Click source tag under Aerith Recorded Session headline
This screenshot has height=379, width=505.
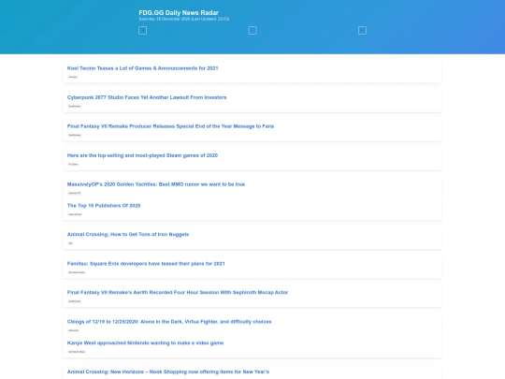[75, 301]
